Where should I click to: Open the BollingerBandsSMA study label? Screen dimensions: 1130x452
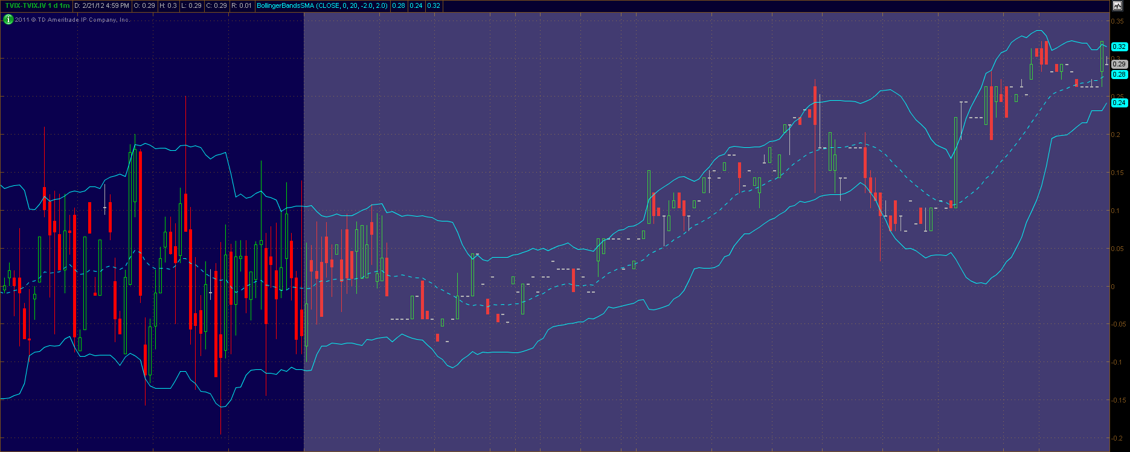(x=322, y=5)
